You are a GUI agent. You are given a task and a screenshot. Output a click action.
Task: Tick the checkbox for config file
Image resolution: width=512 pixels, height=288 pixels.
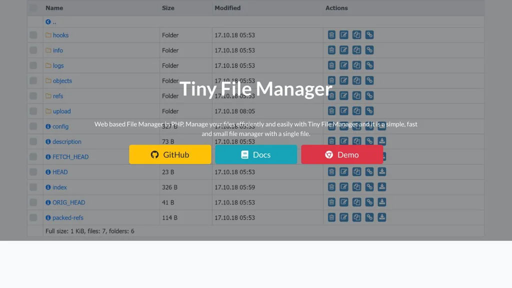(x=33, y=126)
